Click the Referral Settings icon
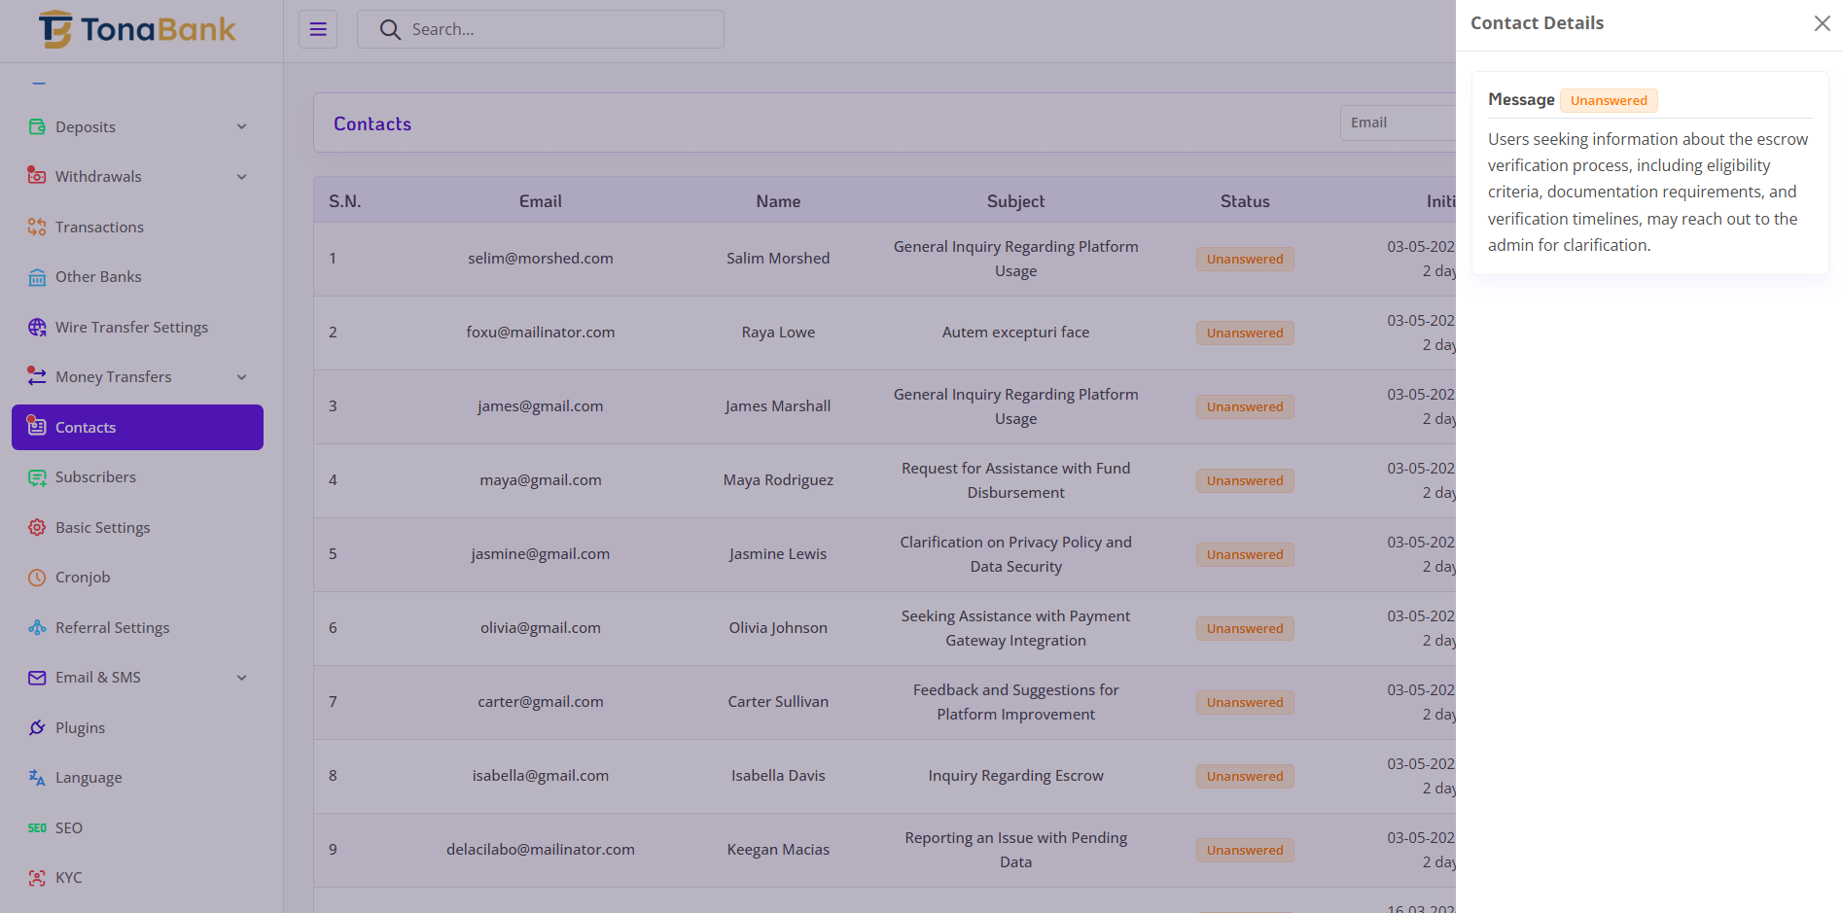 [37, 627]
